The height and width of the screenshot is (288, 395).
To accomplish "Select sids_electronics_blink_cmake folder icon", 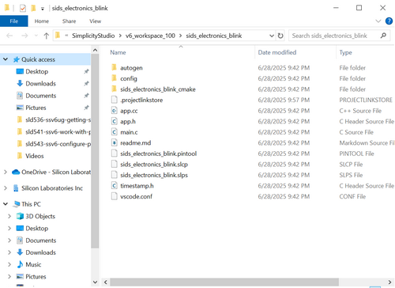I will [x=114, y=89].
